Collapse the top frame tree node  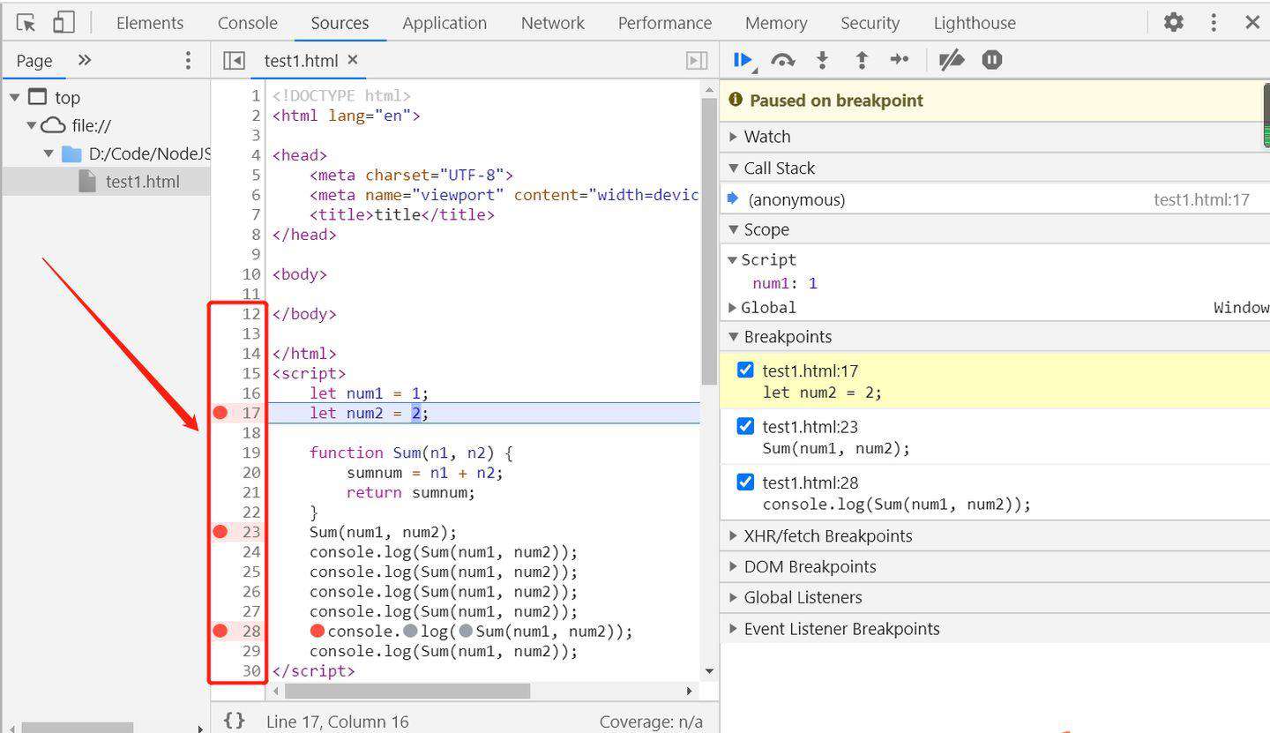(x=15, y=97)
